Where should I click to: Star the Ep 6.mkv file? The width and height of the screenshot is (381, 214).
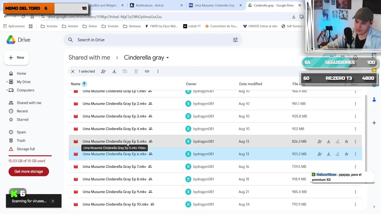[x=346, y=154]
